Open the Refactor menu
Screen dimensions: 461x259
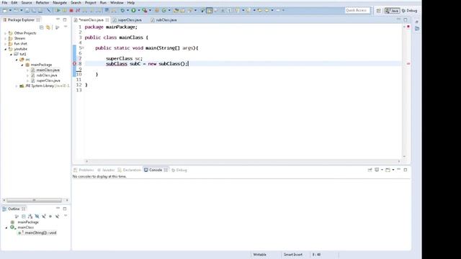(x=42, y=3)
